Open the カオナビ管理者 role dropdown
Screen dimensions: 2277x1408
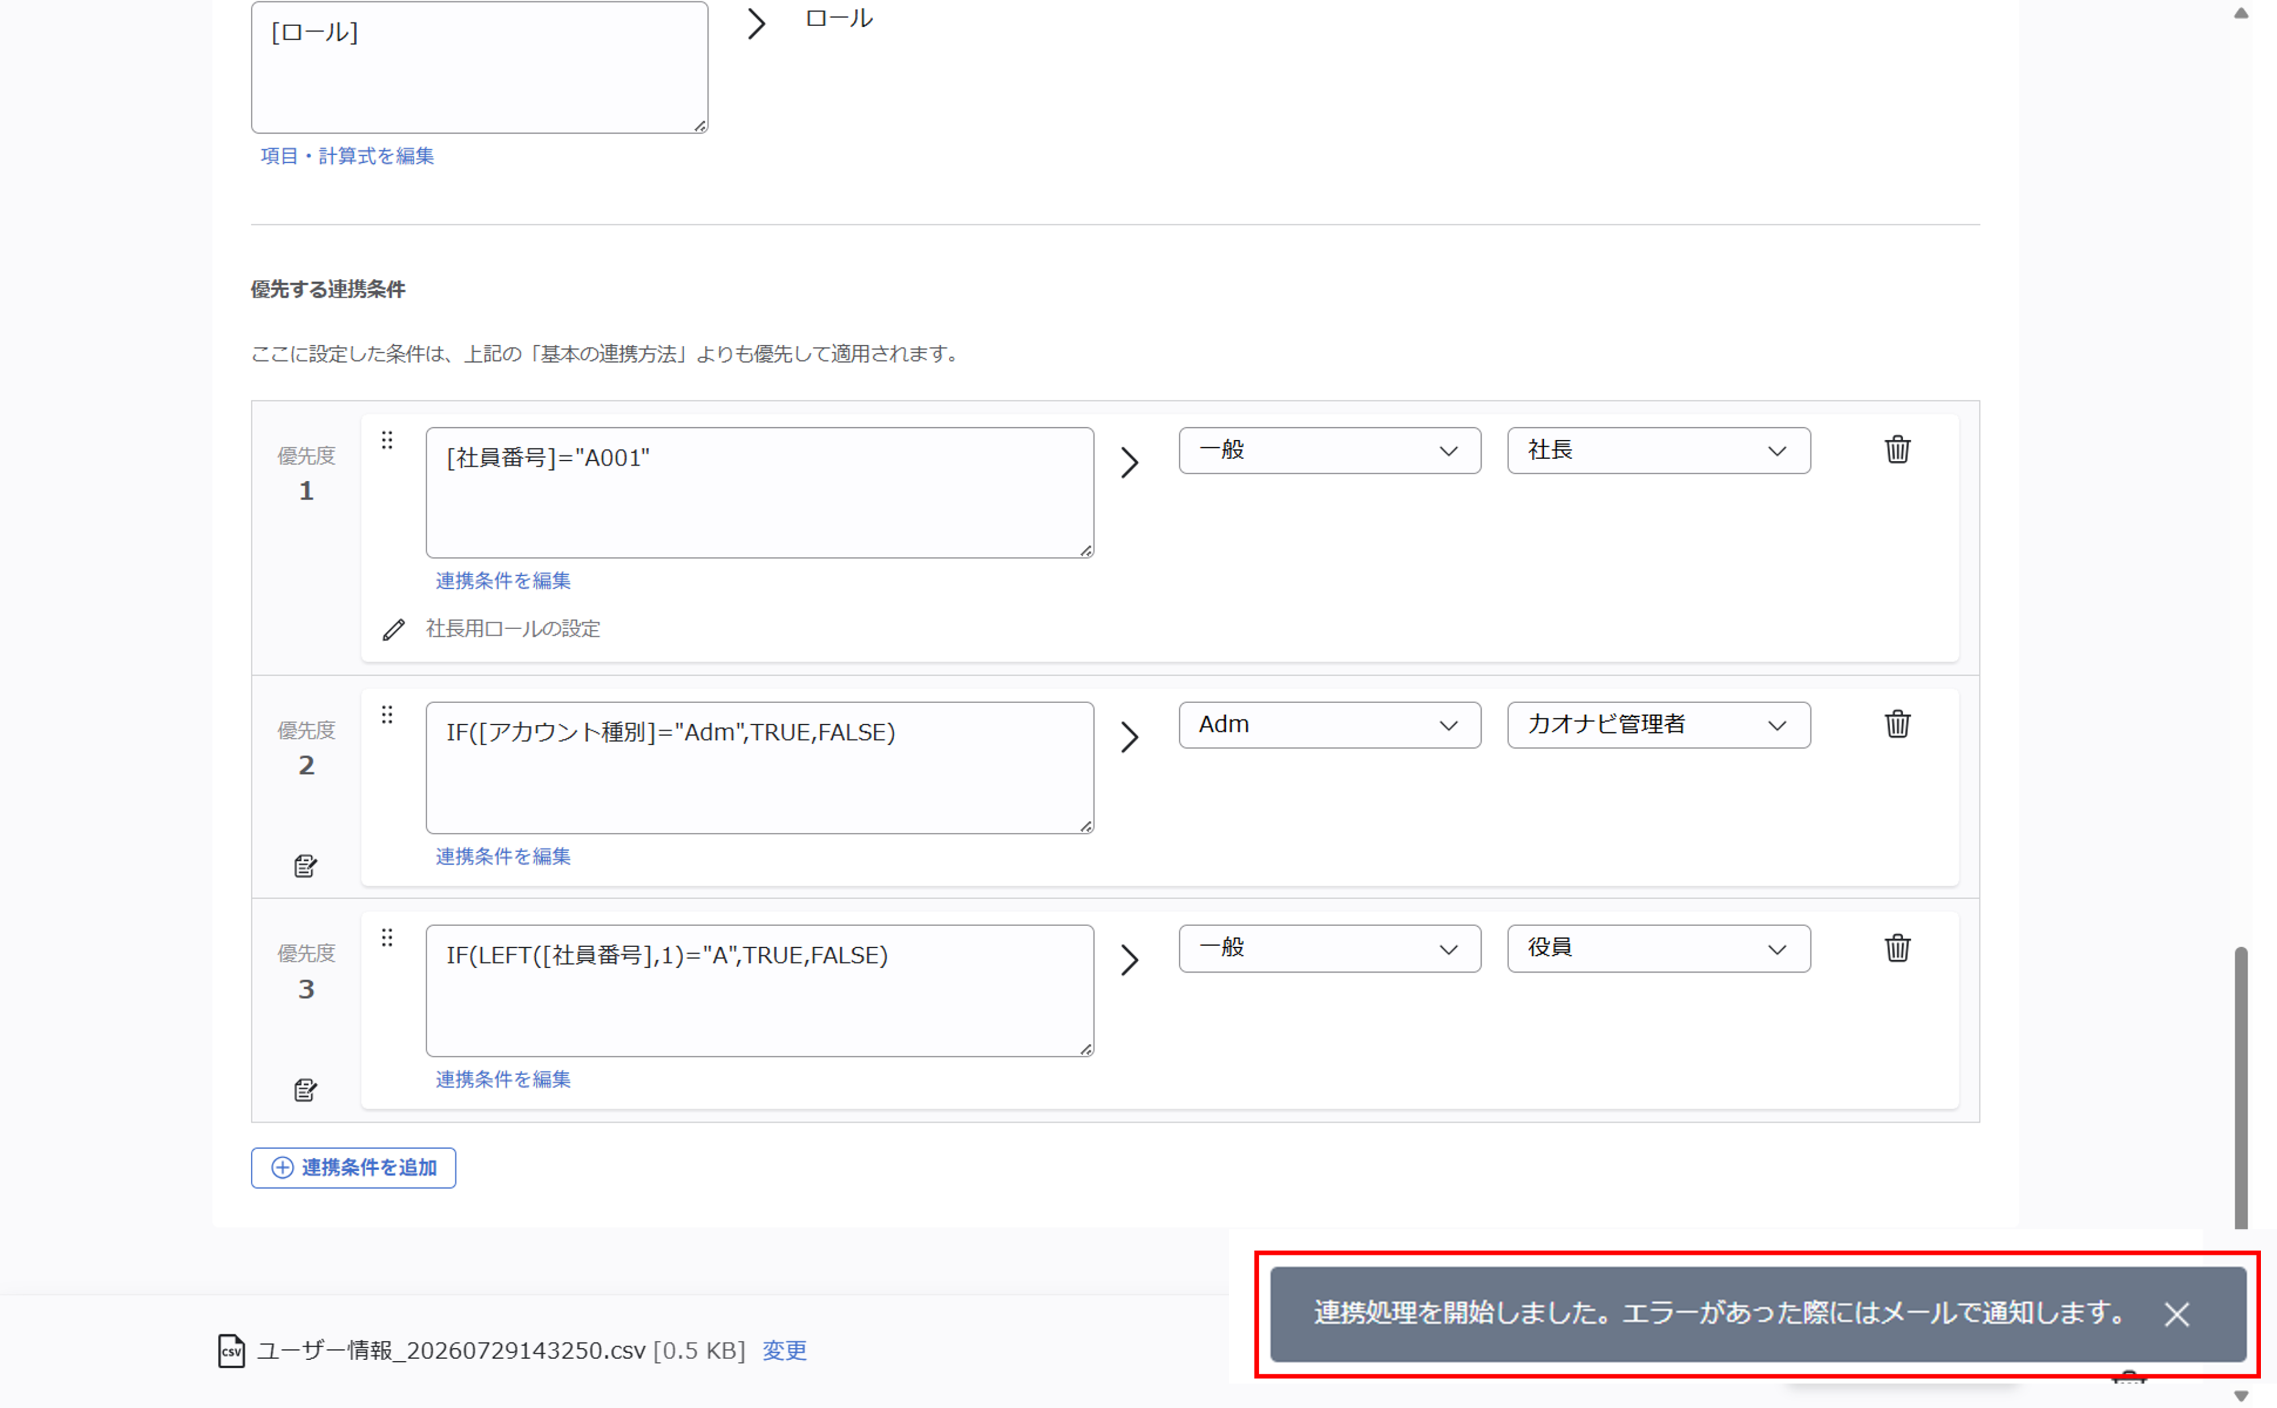click(x=1659, y=725)
